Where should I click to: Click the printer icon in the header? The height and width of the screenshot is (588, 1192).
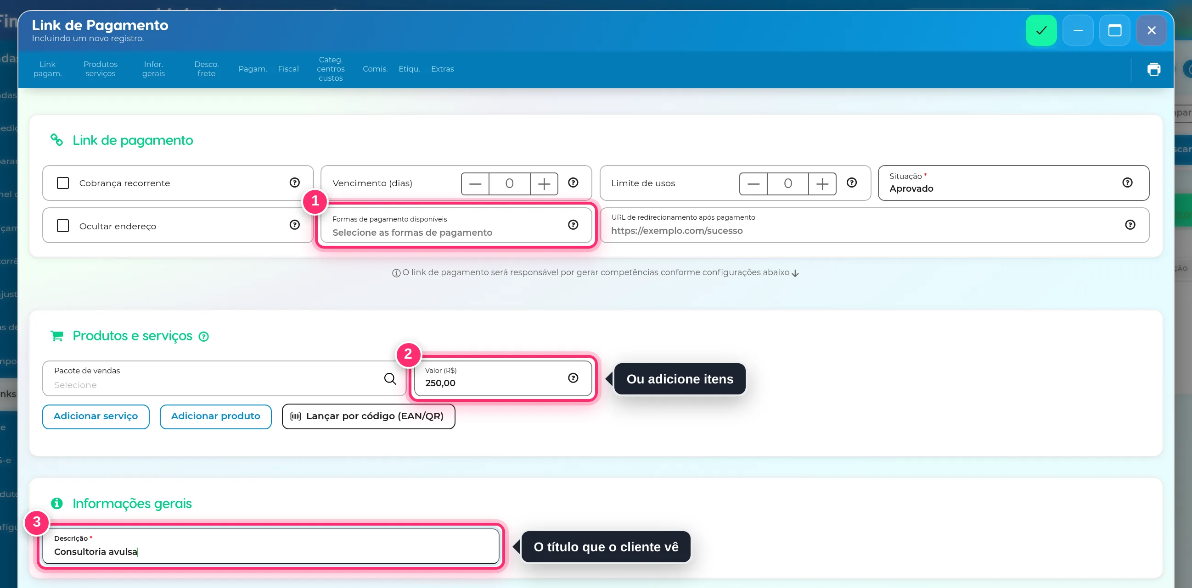(1153, 69)
